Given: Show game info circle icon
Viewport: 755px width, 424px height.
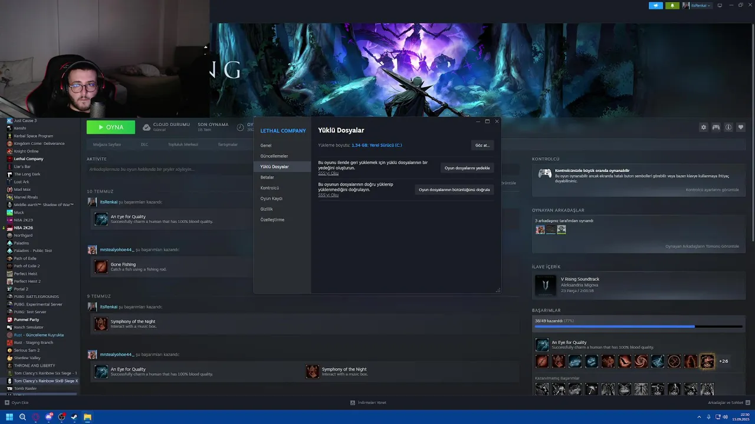Looking at the screenshot, I should click(728, 127).
